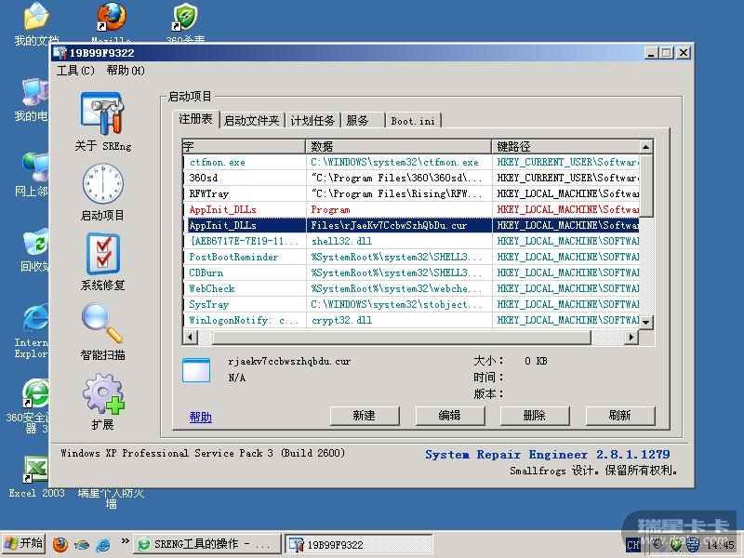
Task: Select the 360sd startup entry
Action: pyautogui.click(x=411, y=178)
